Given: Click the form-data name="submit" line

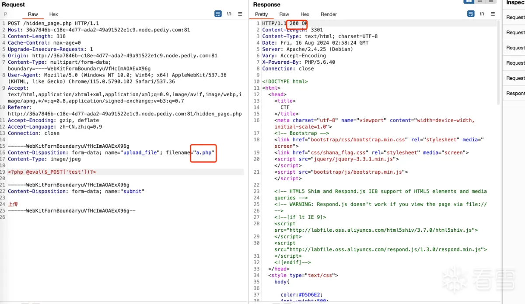Looking at the screenshot, I should coord(76,191).
